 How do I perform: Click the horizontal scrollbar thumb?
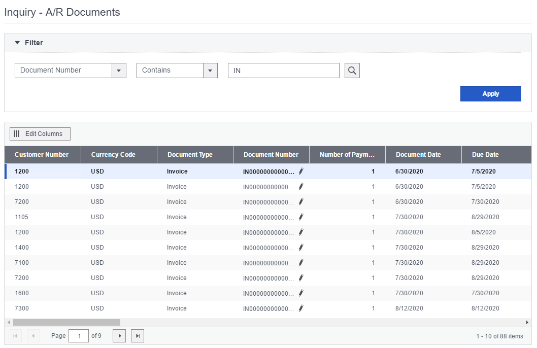coord(67,322)
